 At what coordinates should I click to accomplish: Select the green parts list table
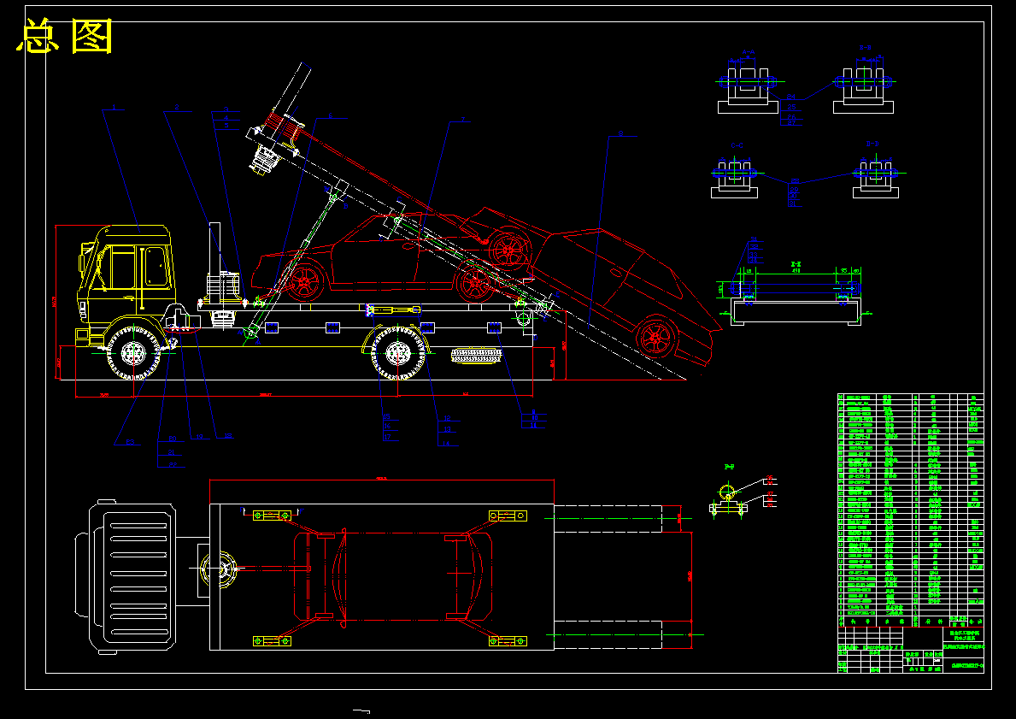pyautogui.click(x=910, y=510)
